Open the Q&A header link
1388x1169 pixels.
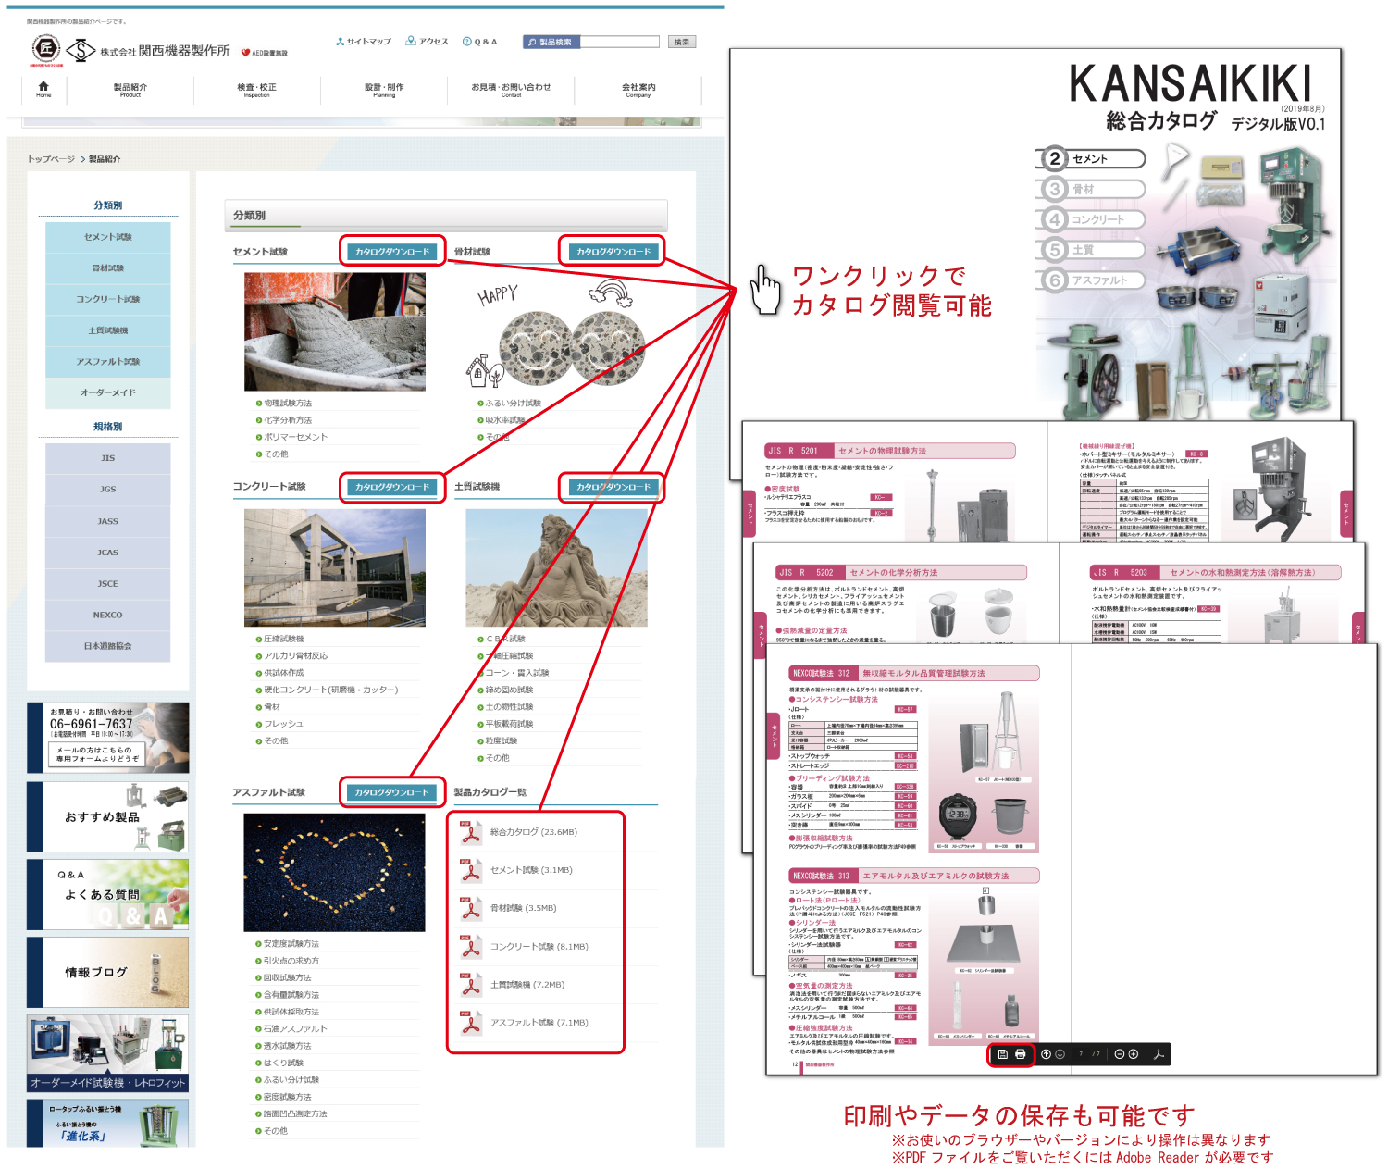[480, 42]
